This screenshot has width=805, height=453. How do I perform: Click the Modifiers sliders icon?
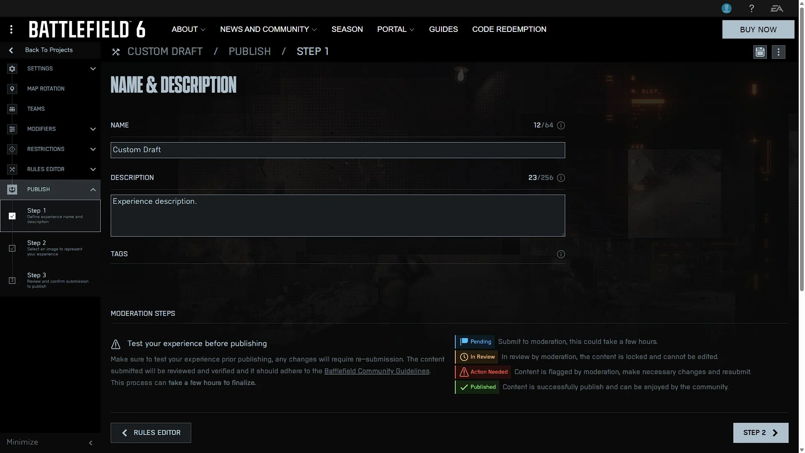12,129
